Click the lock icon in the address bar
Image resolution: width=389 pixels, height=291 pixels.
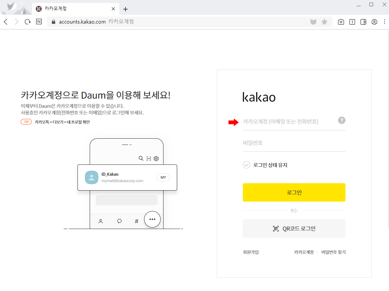(54, 22)
